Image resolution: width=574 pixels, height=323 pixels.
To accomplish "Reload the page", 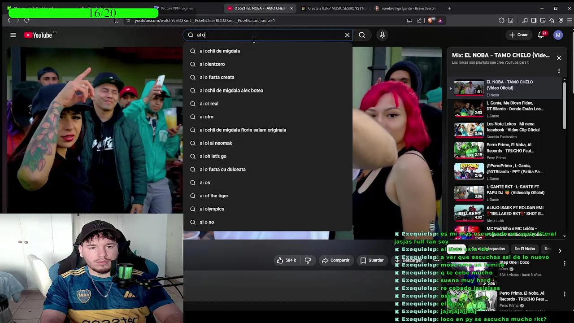I will click(x=27, y=20).
